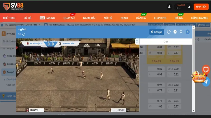The height and width of the screenshot is (118, 211).
Task: Select the 3 handicap odds 0.93
Action: (156, 74)
